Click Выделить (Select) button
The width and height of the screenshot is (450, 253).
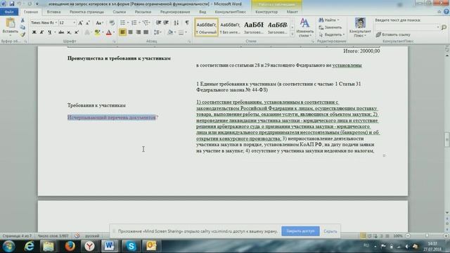coord(331,34)
